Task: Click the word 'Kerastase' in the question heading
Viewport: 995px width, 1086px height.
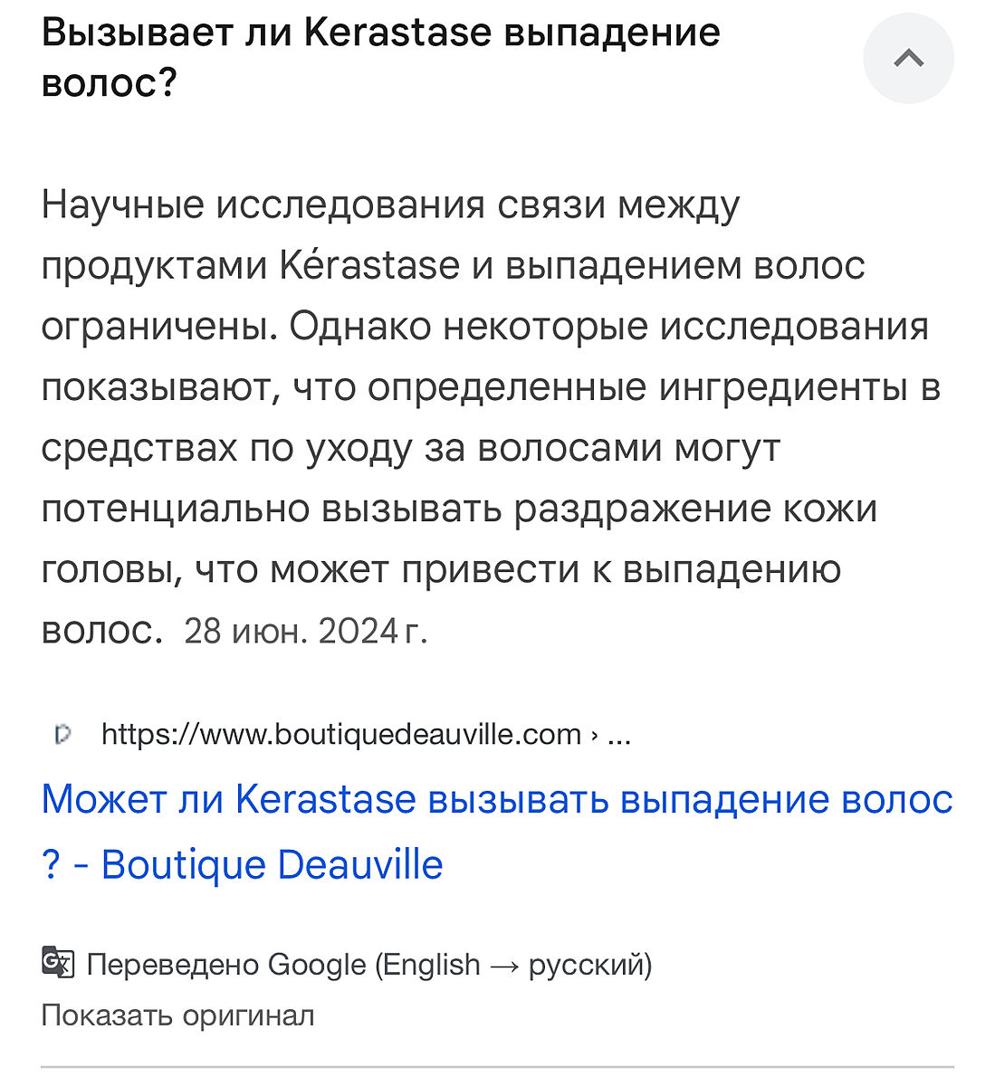Action: pos(398,33)
